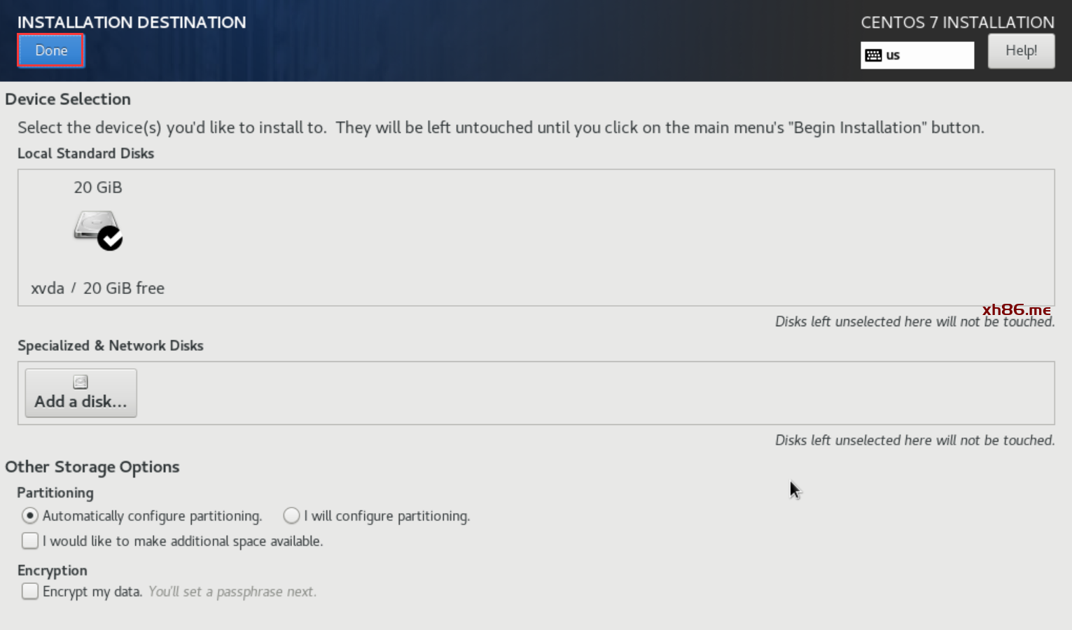Open the Help! button
The height and width of the screenshot is (630, 1072).
[x=1021, y=51]
